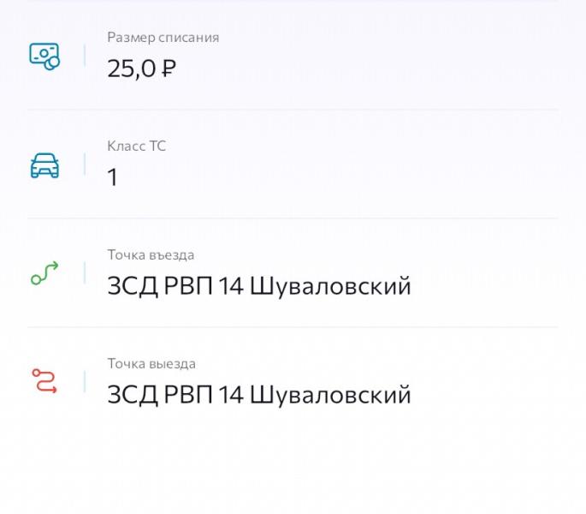Click vertical divider beside red route icon
The image size is (586, 514).
pos(85,381)
